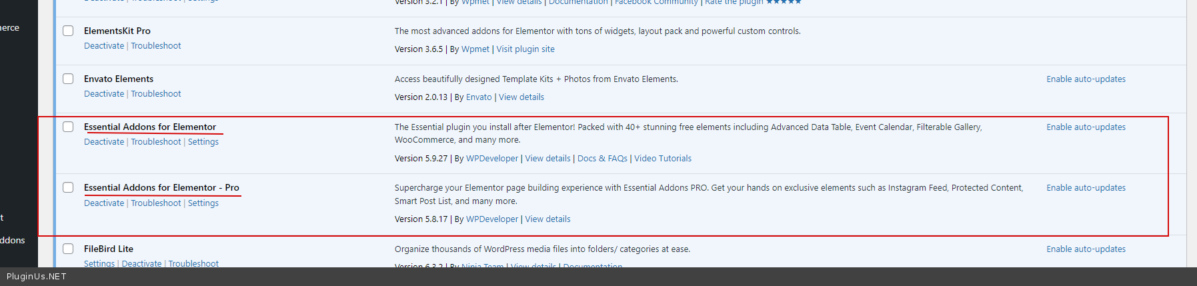Open Settings for Essential Addons for Elementor - Pro
The image size is (1197, 286).
pyautogui.click(x=203, y=203)
